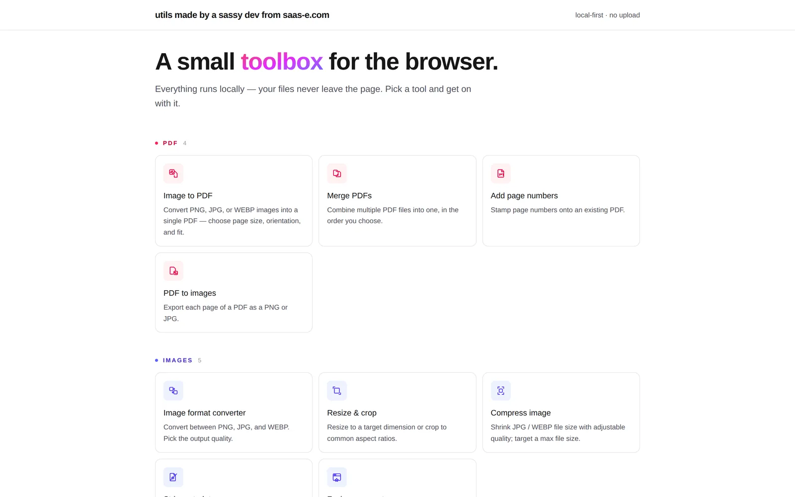This screenshot has height=497, width=795.
Task: Click the Merge PDFs icon
Action: click(x=337, y=173)
